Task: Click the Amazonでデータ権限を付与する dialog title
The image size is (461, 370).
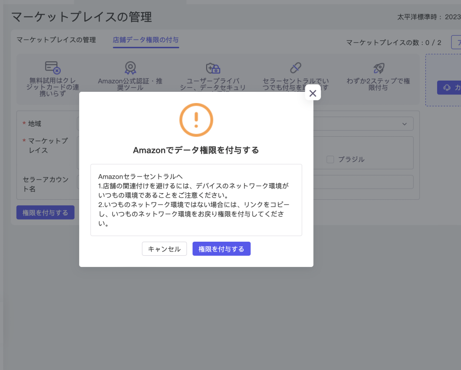Action: [196, 150]
